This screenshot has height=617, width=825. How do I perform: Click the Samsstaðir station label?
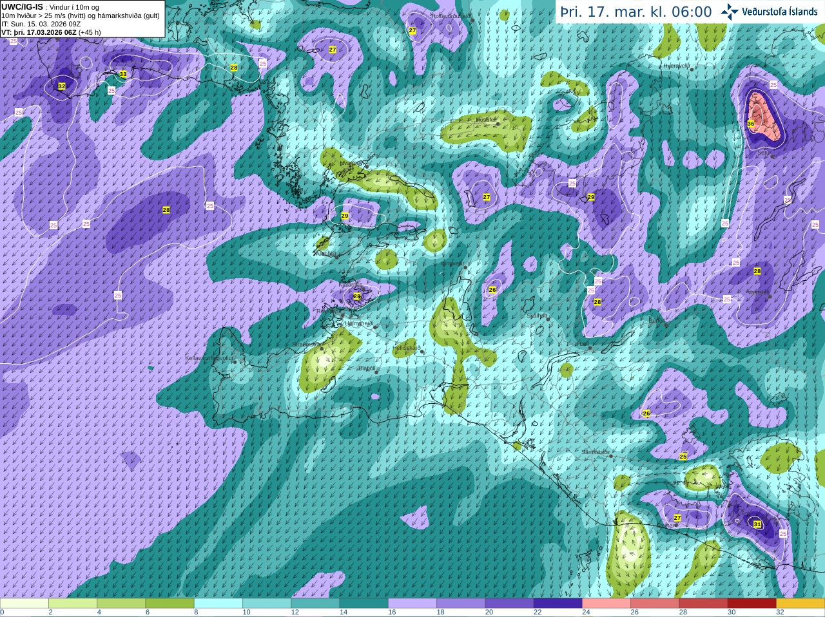tap(595, 452)
